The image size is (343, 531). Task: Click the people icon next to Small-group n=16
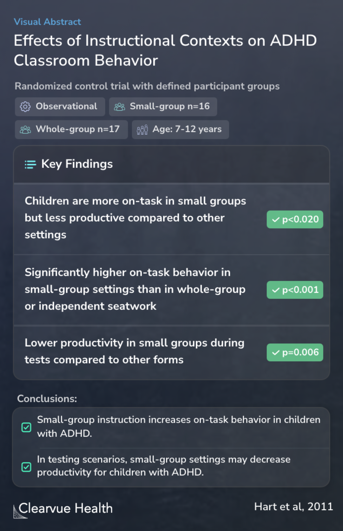click(x=119, y=107)
